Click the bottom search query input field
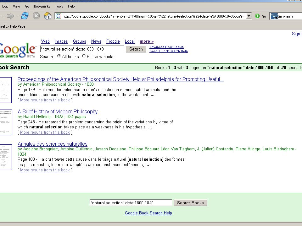This screenshot has width=302, height=226. pyautogui.click(x=131, y=203)
